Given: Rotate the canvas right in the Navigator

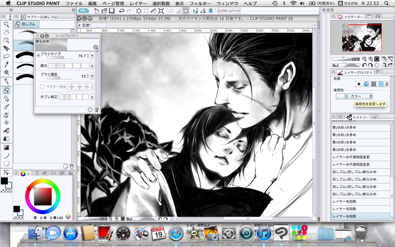Looking at the screenshot, I should point(371,65).
